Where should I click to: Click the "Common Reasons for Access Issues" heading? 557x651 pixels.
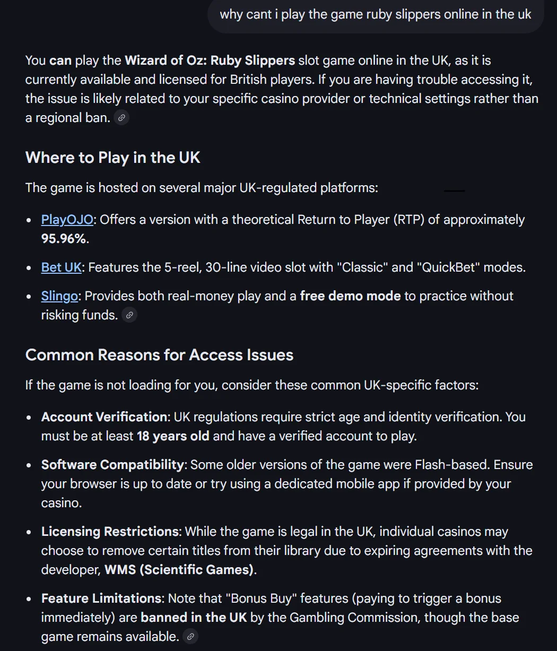click(159, 355)
